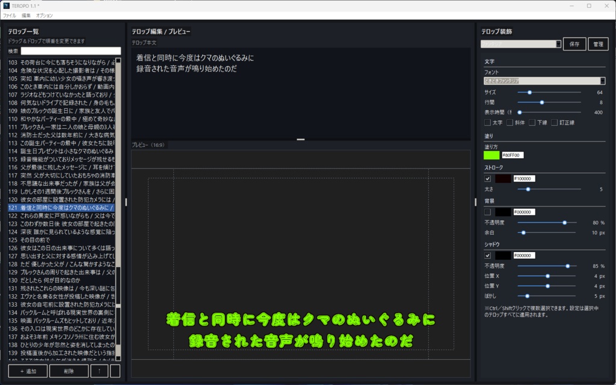The height and width of the screenshot is (385, 616).
Task: Select row 134 バックルームと呼ばれる現実世界
Action: pyautogui.click(x=62, y=313)
